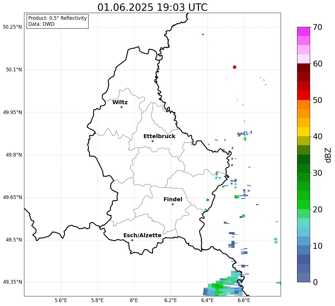Click the title 01.06.2025 19:03 UTC
Viewport: 335px width, 306px height.
pos(152,7)
